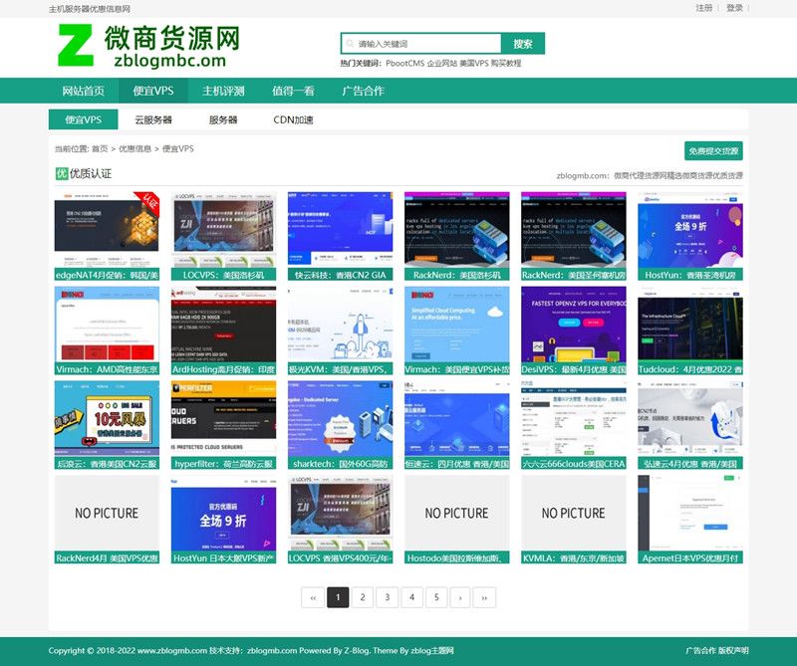Click the last-page »» arrow in pagination
This screenshot has height=666, width=797.
[x=484, y=597]
